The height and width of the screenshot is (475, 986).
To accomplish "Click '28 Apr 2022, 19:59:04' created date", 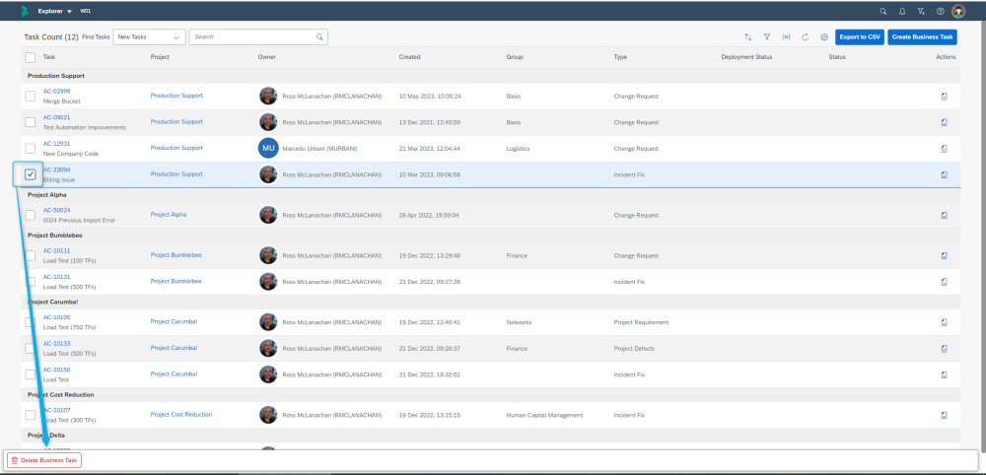I will pos(429,216).
